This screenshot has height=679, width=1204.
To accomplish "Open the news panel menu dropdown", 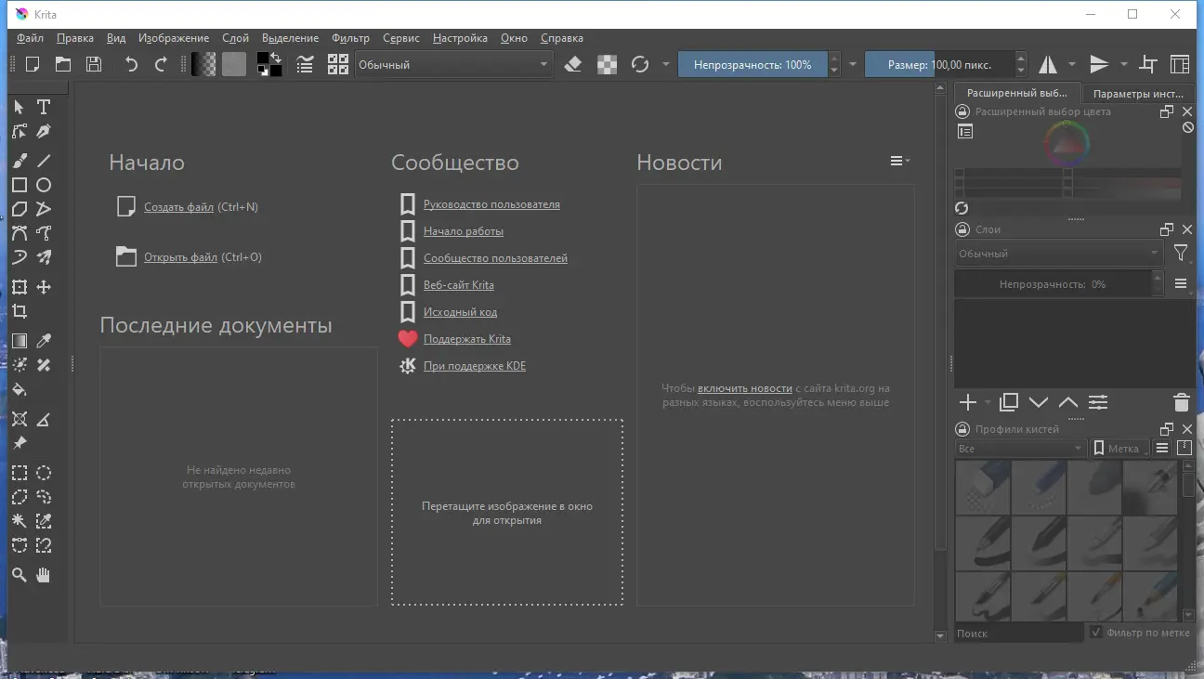I will [x=899, y=161].
